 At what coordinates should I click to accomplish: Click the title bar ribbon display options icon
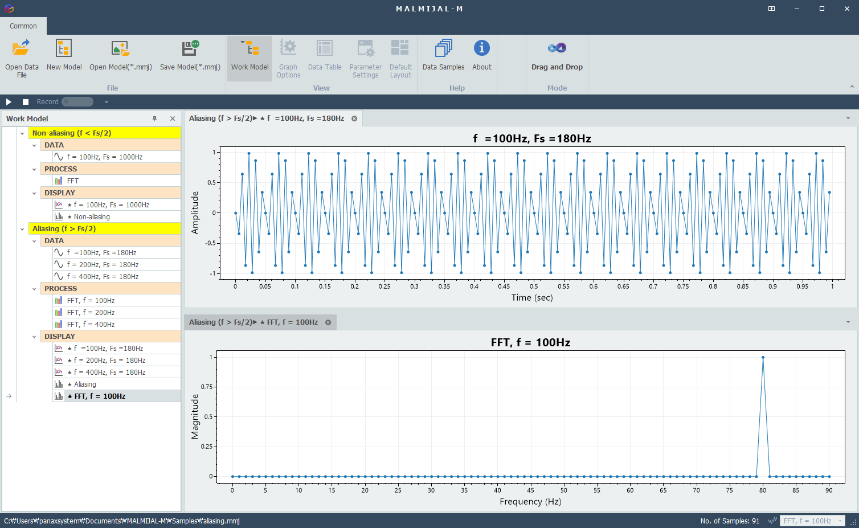[x=771, y=9]
